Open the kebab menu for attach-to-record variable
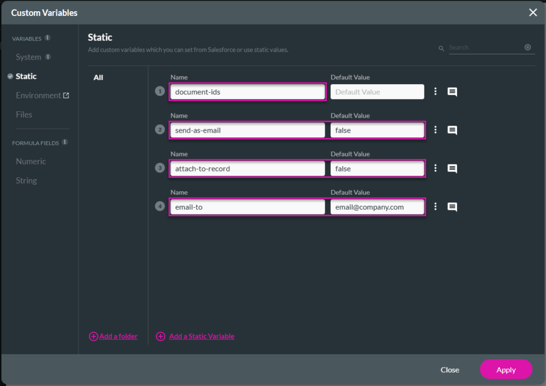546x386 pixels. tap(436, 168)
